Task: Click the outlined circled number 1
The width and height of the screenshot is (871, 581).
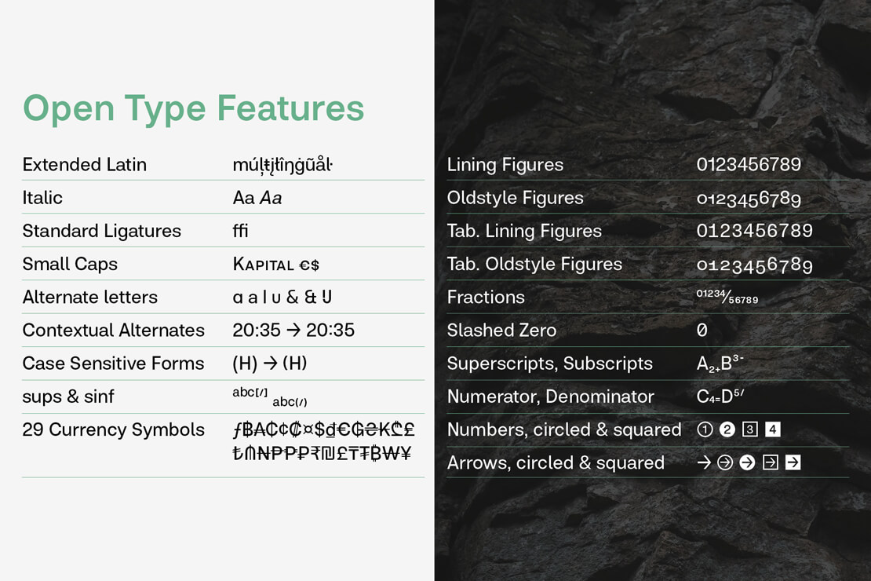Action: (705, 429)
